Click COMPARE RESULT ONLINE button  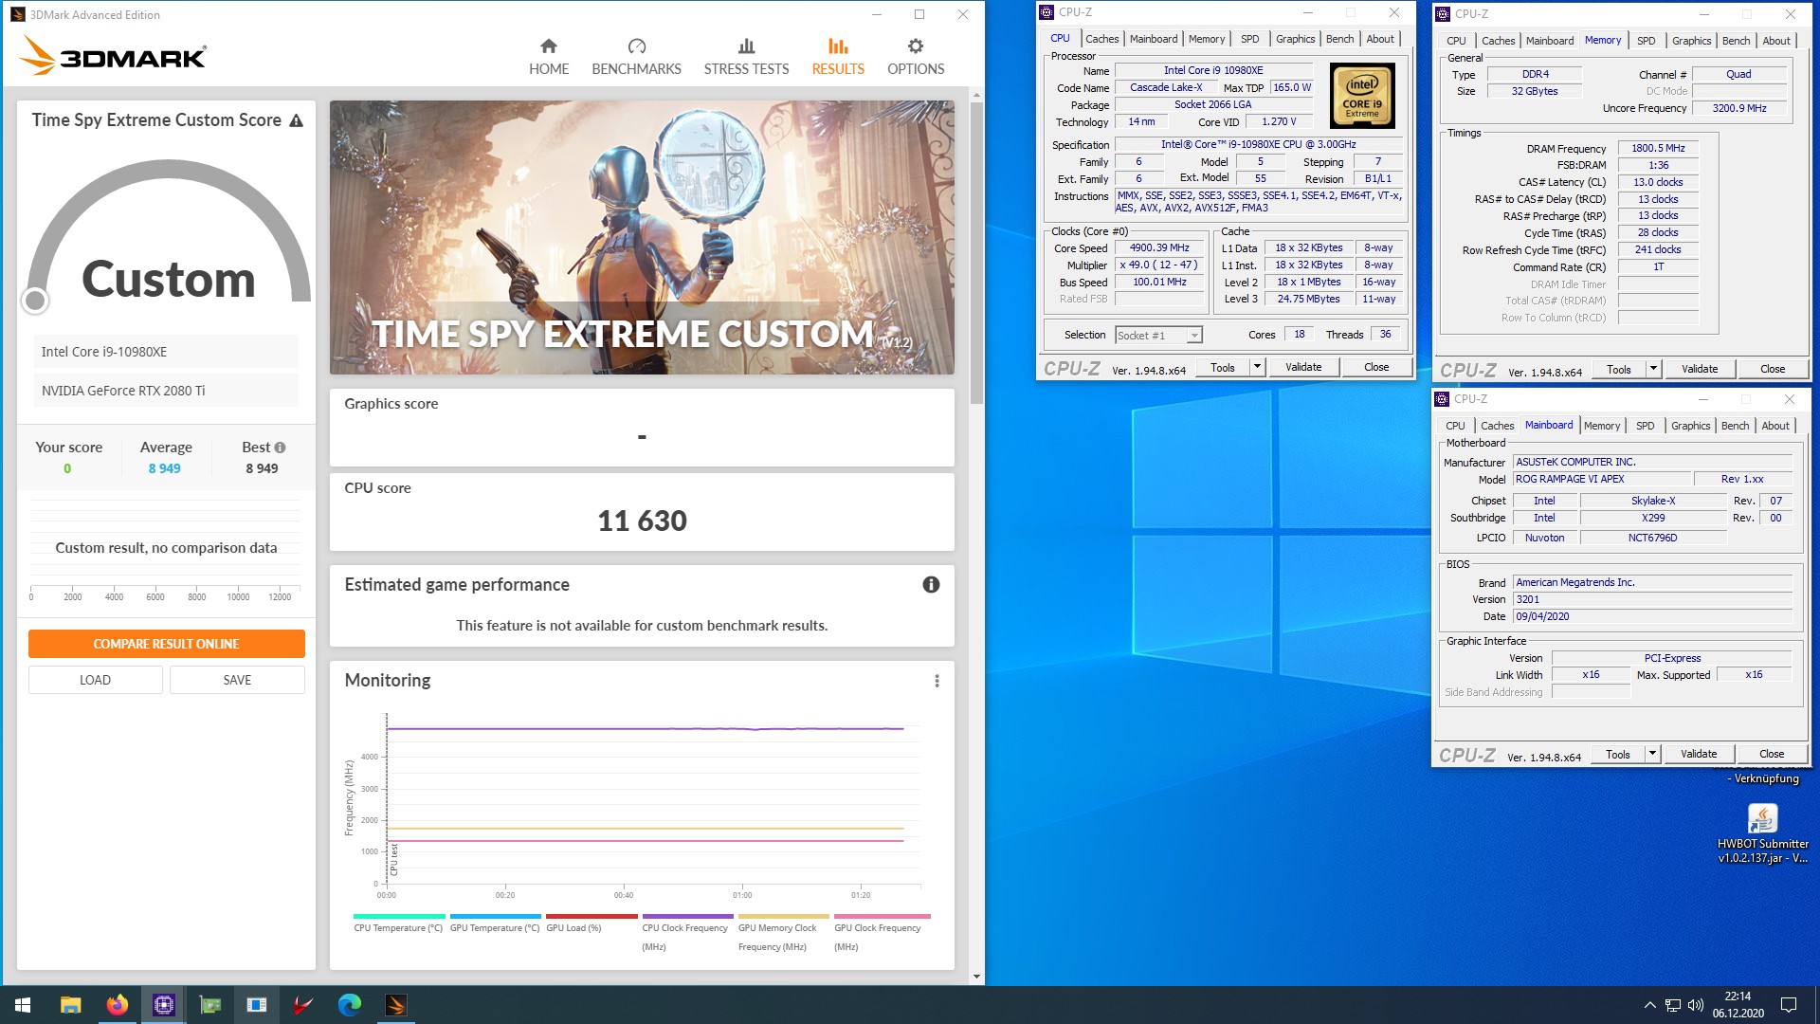[x=166, y=644]
